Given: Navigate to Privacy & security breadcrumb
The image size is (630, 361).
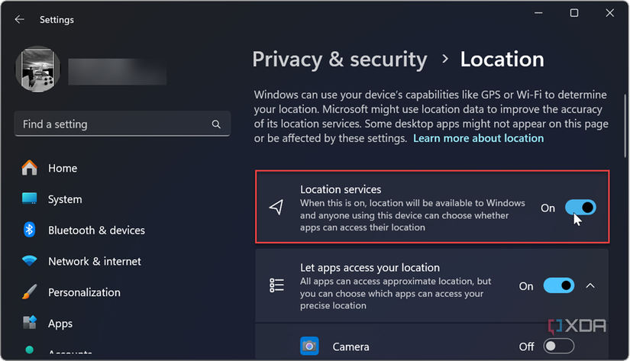Looking at the screenshot, I should pyautogui.click(x=340, y=60).
